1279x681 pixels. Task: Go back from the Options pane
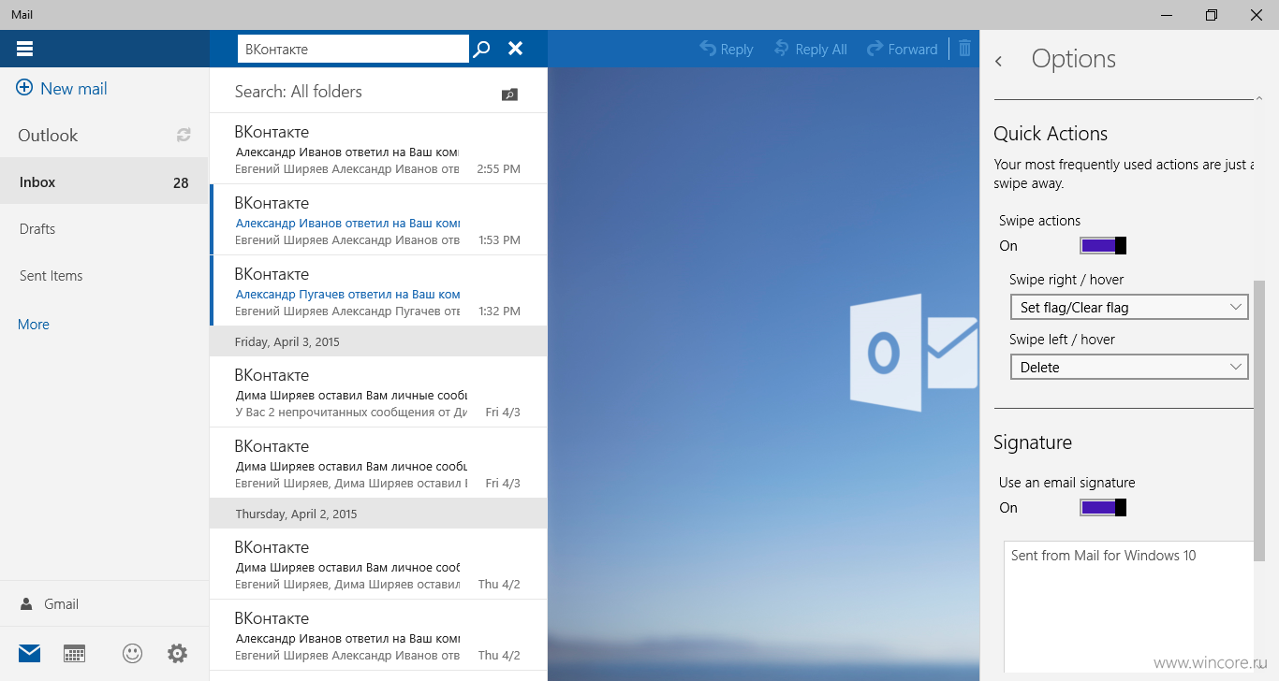[x=999, y=61]
